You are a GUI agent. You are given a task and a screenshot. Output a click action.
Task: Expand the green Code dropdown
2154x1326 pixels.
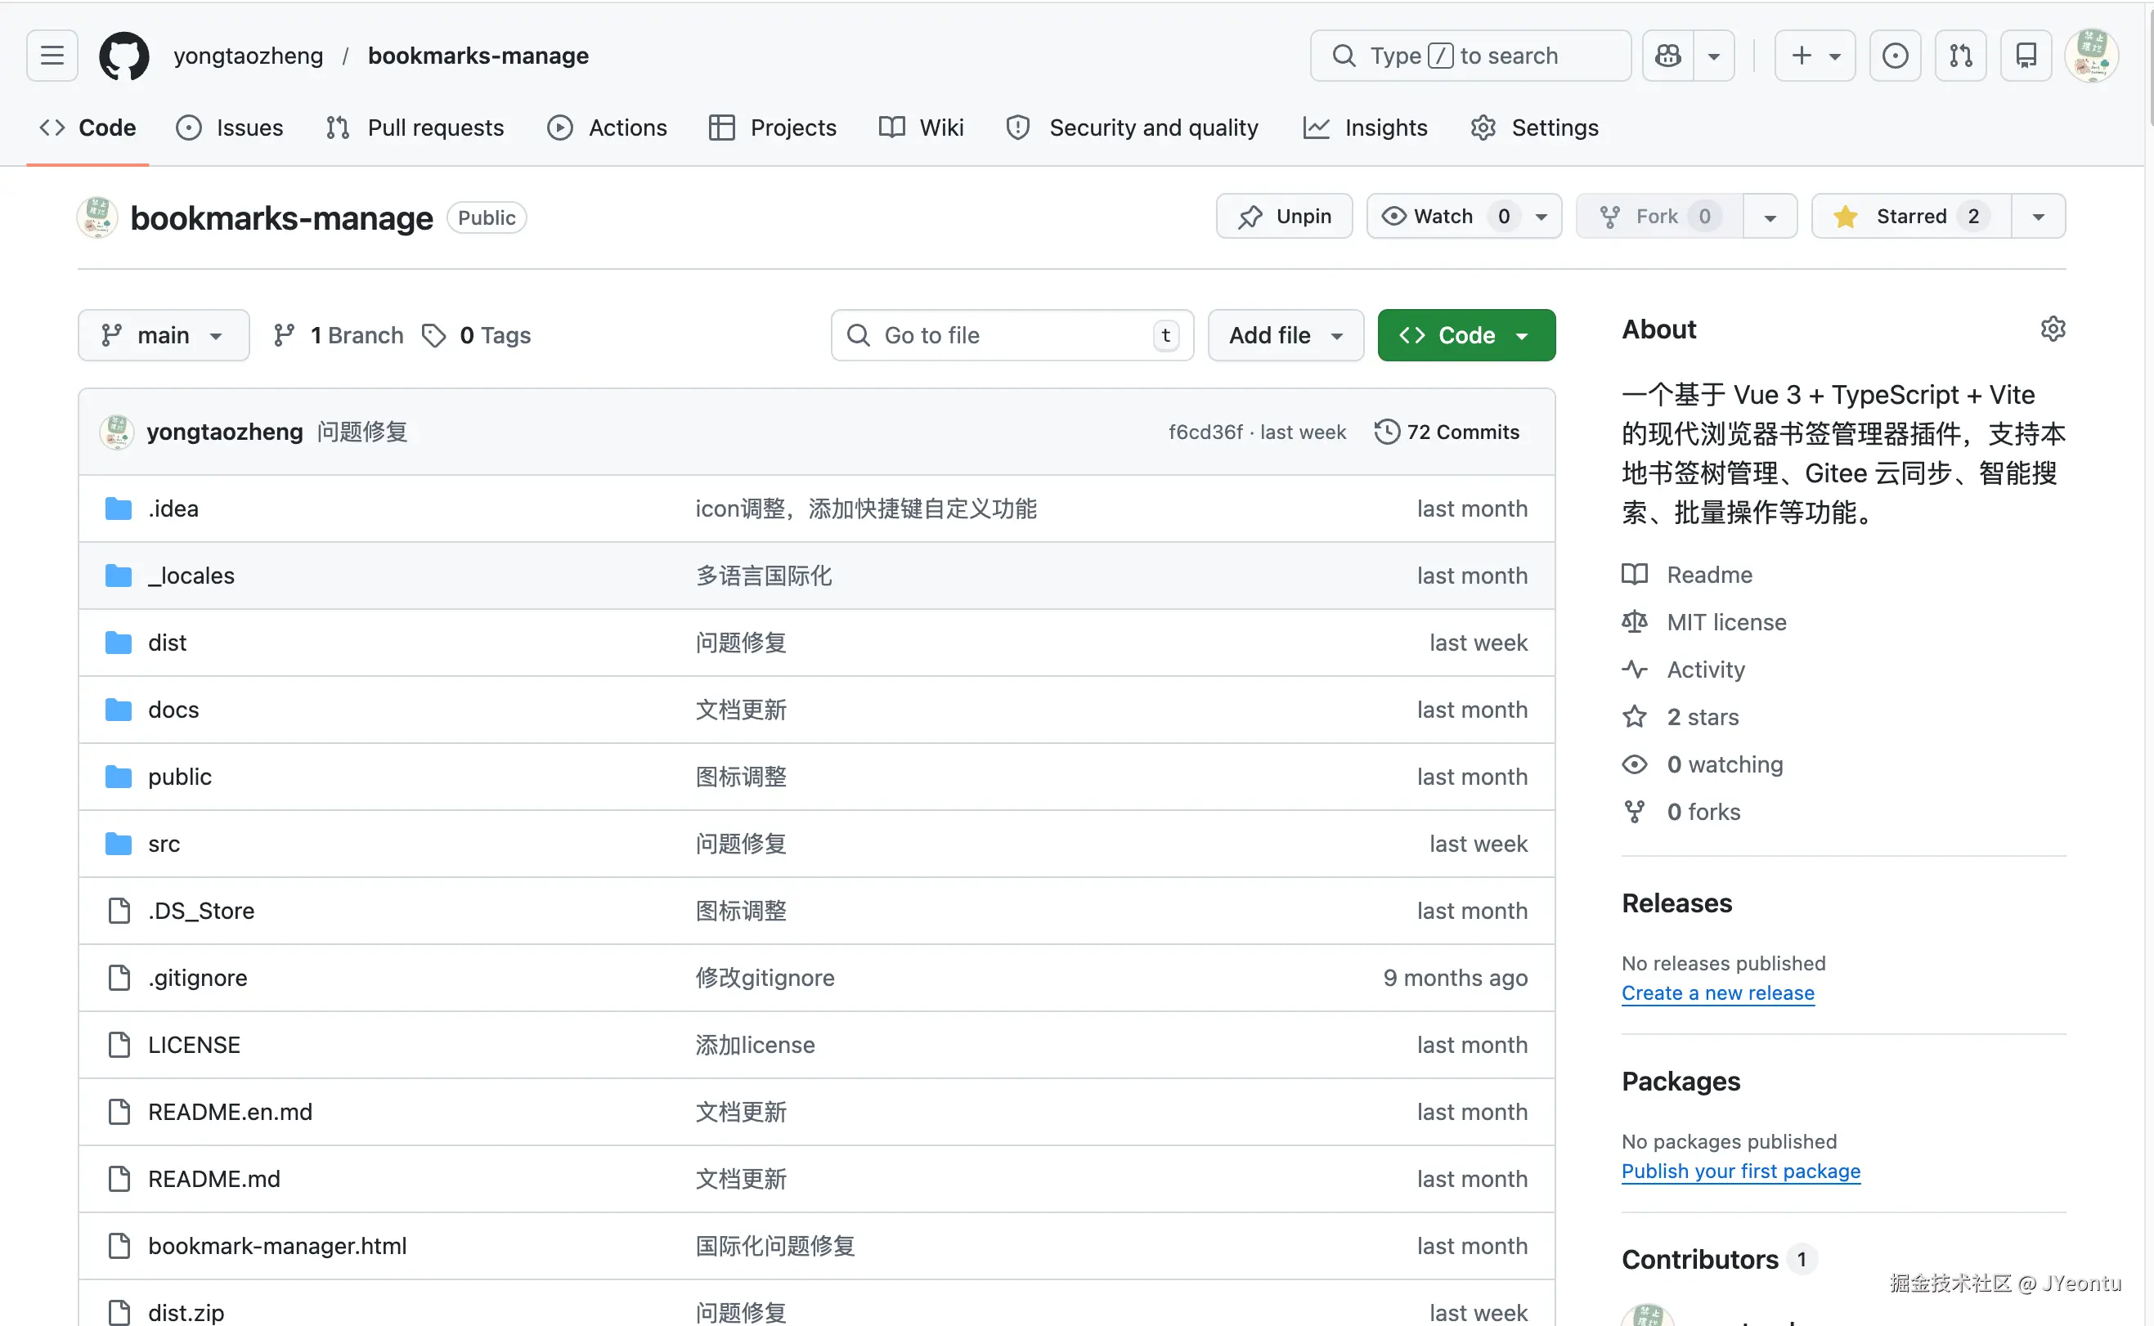[x=1465, y=335]
